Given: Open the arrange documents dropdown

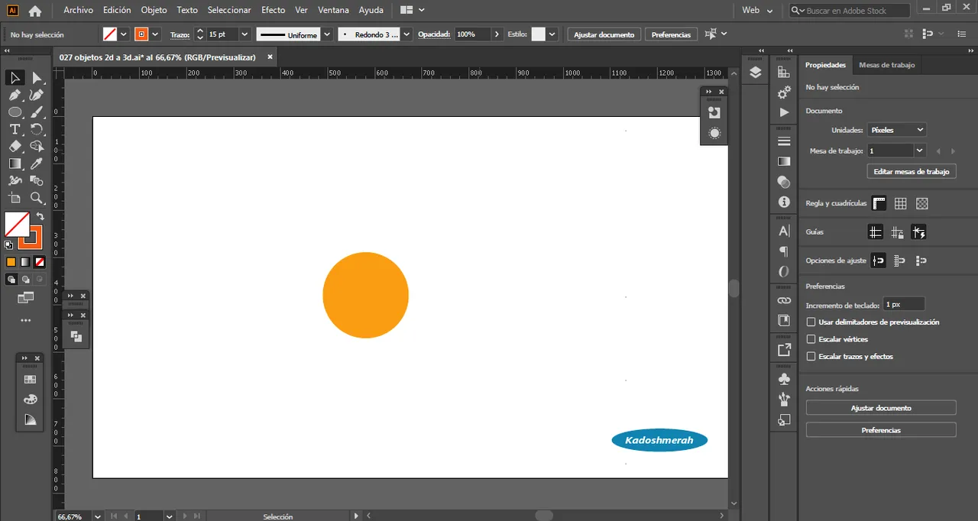Looking at the screenshot, I should pyautogui.click(x=413, y=11).
